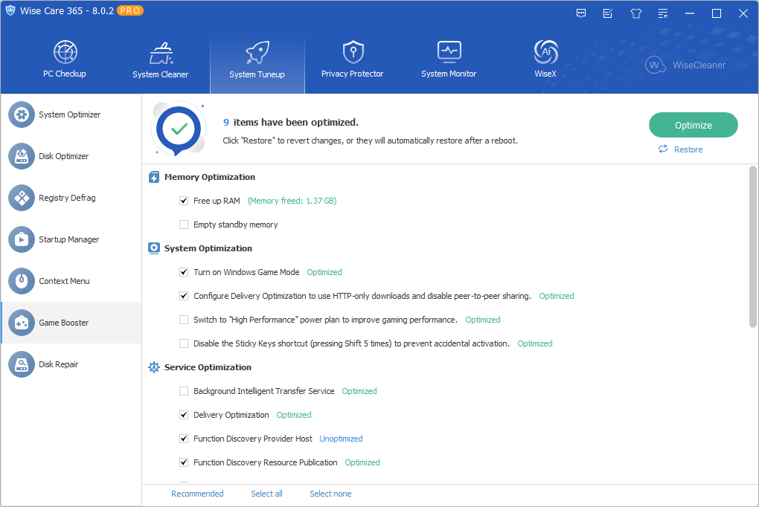
Task: Launch the WiseX AI icon
Action: [545, 52]
